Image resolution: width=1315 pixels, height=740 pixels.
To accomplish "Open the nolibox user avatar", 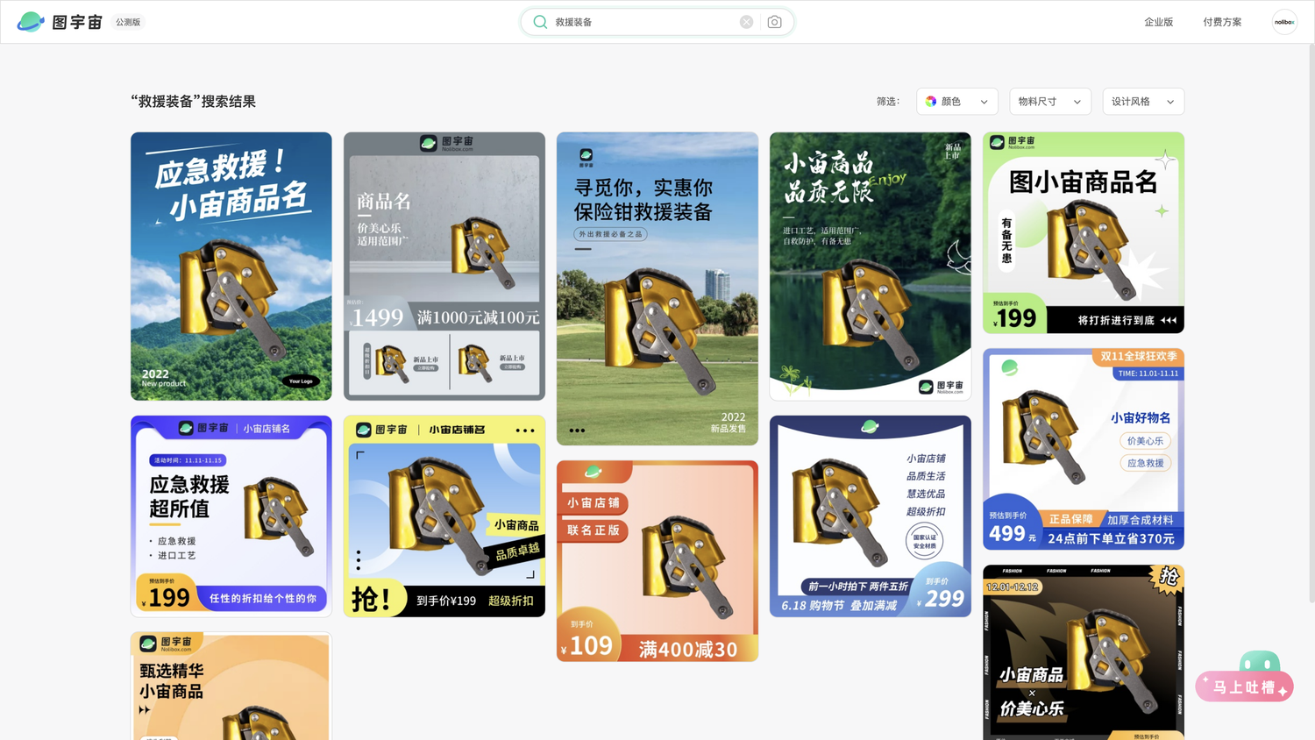I will [x=1284, y=22].
